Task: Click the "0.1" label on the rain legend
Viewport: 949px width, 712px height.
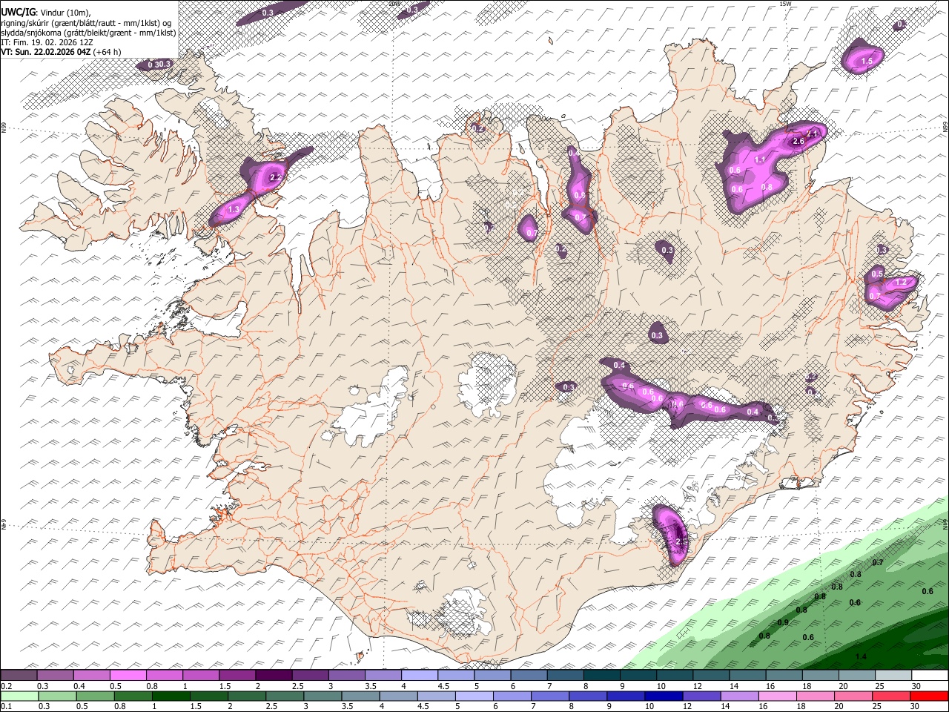Action: 6,706
